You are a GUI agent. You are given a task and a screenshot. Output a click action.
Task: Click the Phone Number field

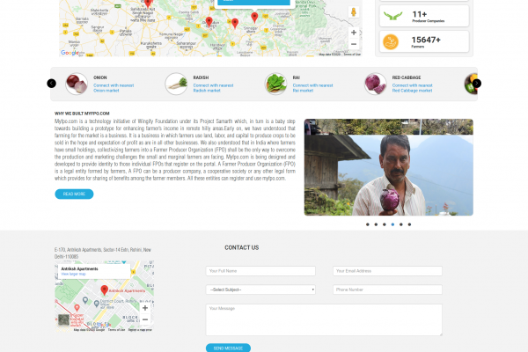(387, 290)
